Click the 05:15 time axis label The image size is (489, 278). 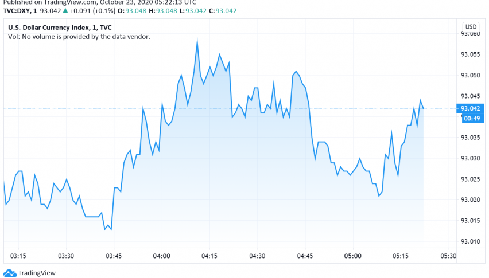401,256
